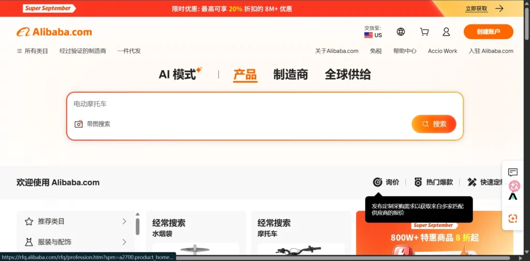Open the 帮助中心 link
Screen dimensions: 530x261
405,51
